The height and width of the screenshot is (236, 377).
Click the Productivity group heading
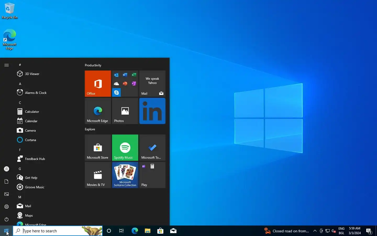[x=93, y=65]
